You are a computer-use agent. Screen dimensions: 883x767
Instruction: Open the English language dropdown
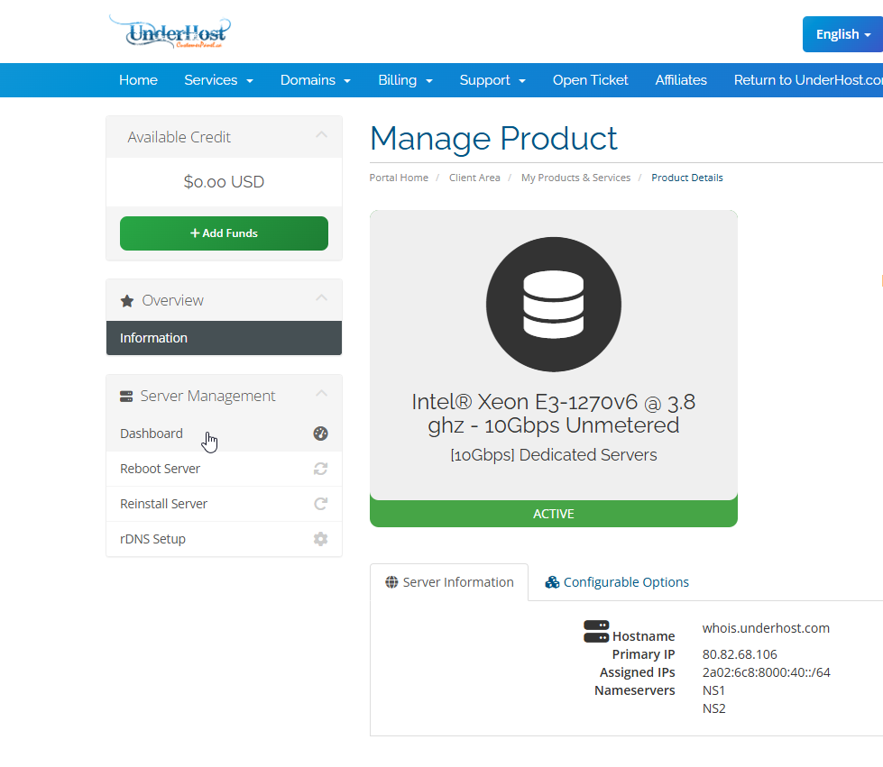[842, 34]
